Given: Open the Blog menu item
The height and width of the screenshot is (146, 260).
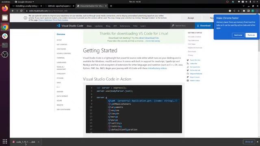Looking at the screenshot, I should coord(108,26).
